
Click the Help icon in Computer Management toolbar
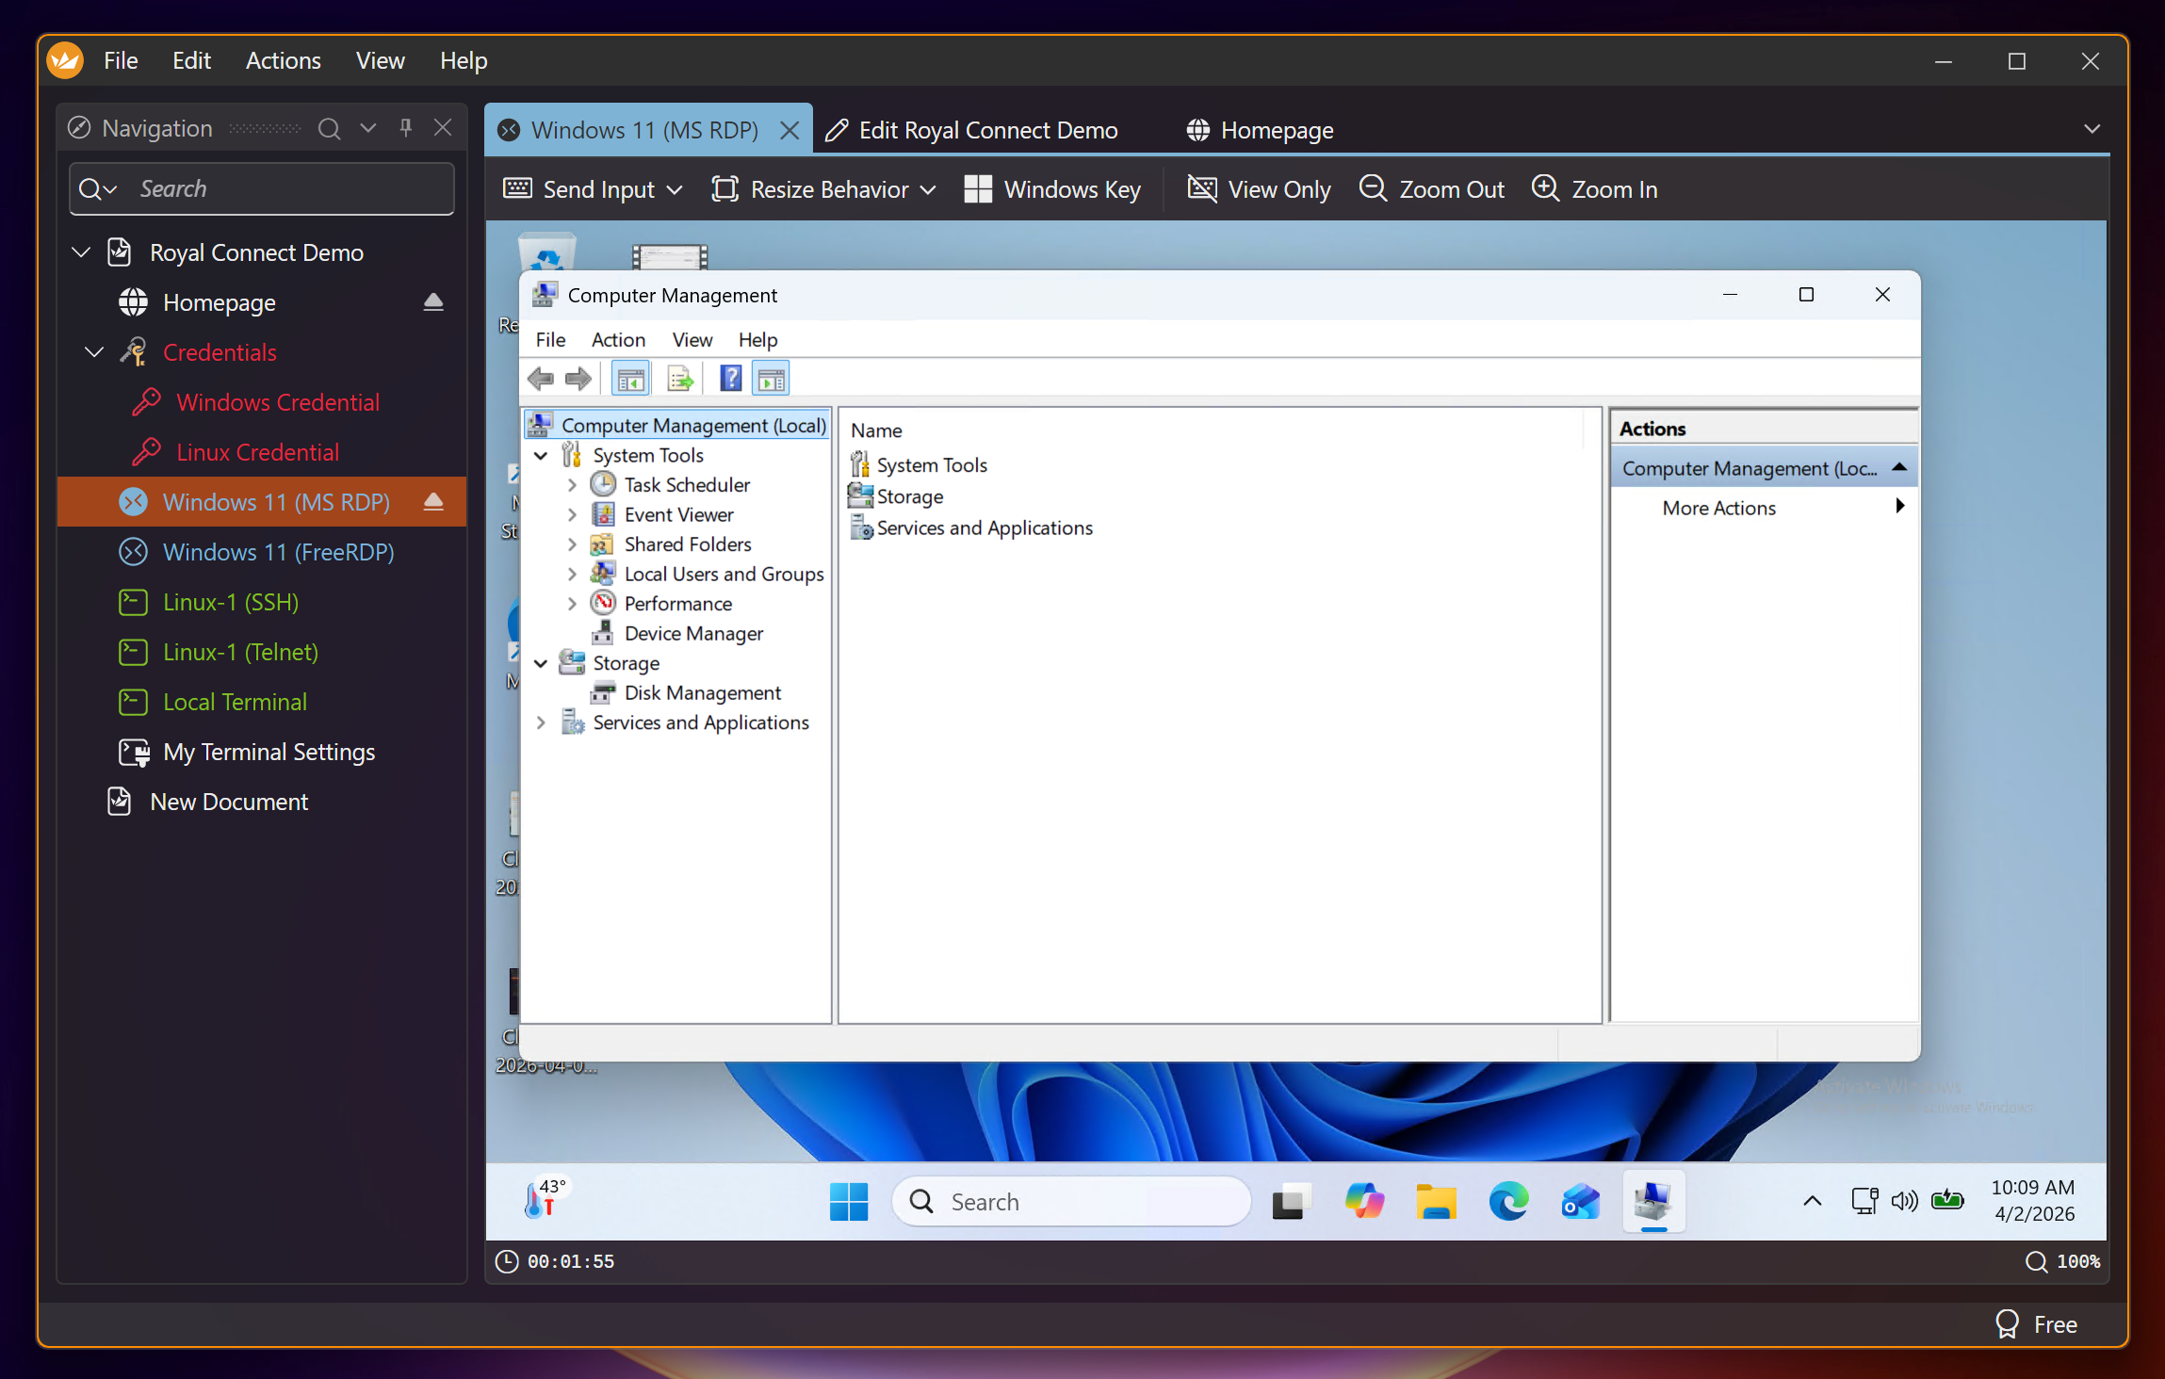(x=730, y=379)
